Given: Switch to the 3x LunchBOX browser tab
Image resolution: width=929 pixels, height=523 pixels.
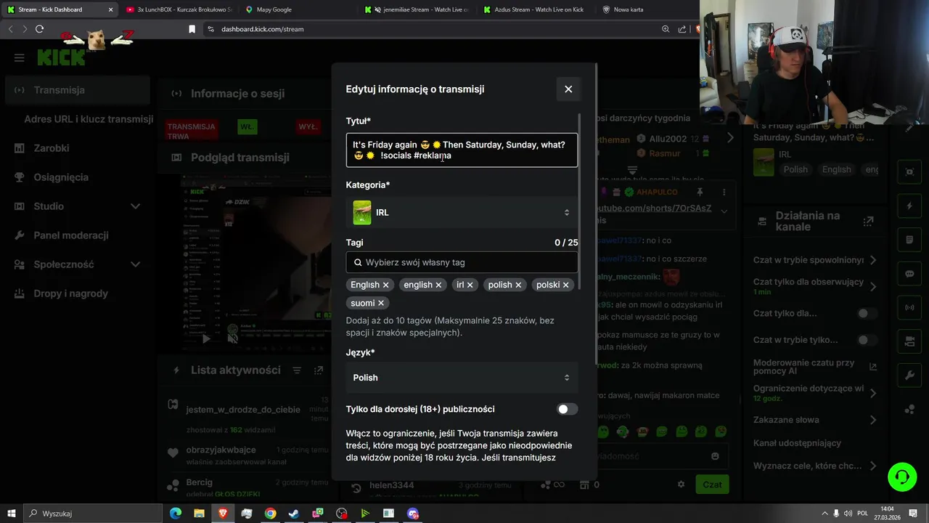Looking at the screenshot, I should pos(178,9).
